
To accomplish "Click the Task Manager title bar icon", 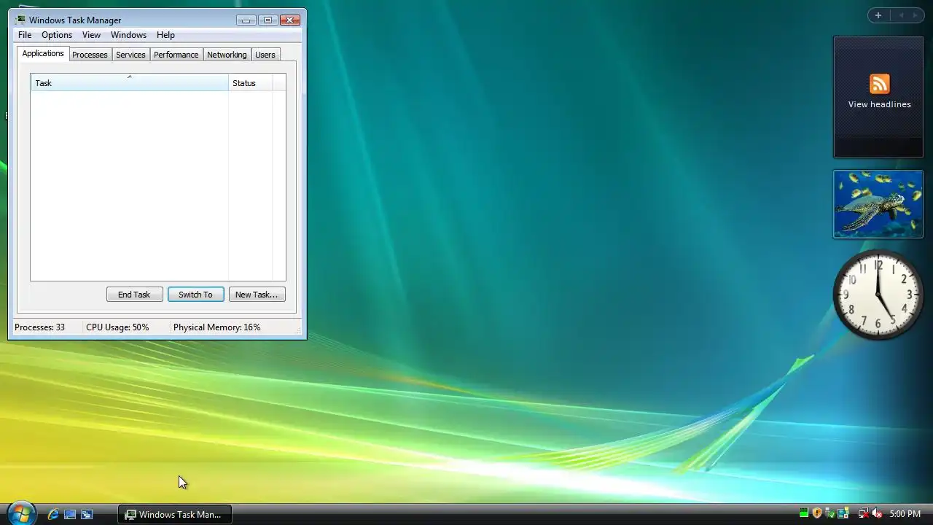I will click(20, 20).
